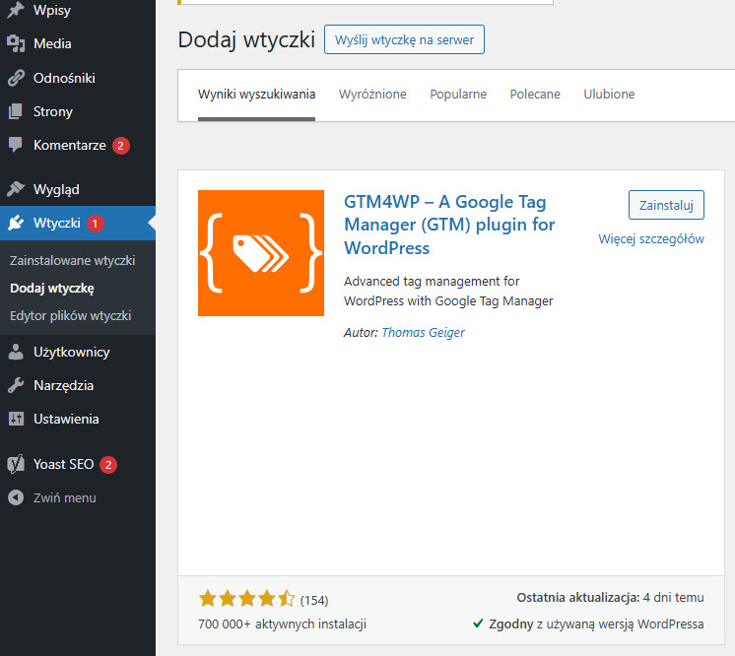The image size is (735, 656).
Task: Switch to the Polecane tab
Action: point(535,95)
